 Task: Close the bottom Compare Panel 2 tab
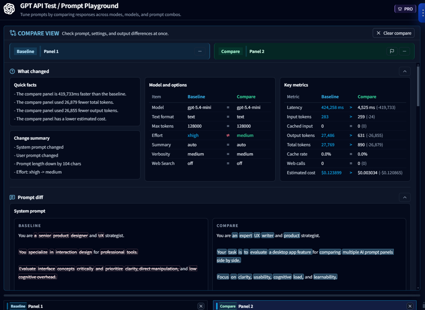point(410,306)
